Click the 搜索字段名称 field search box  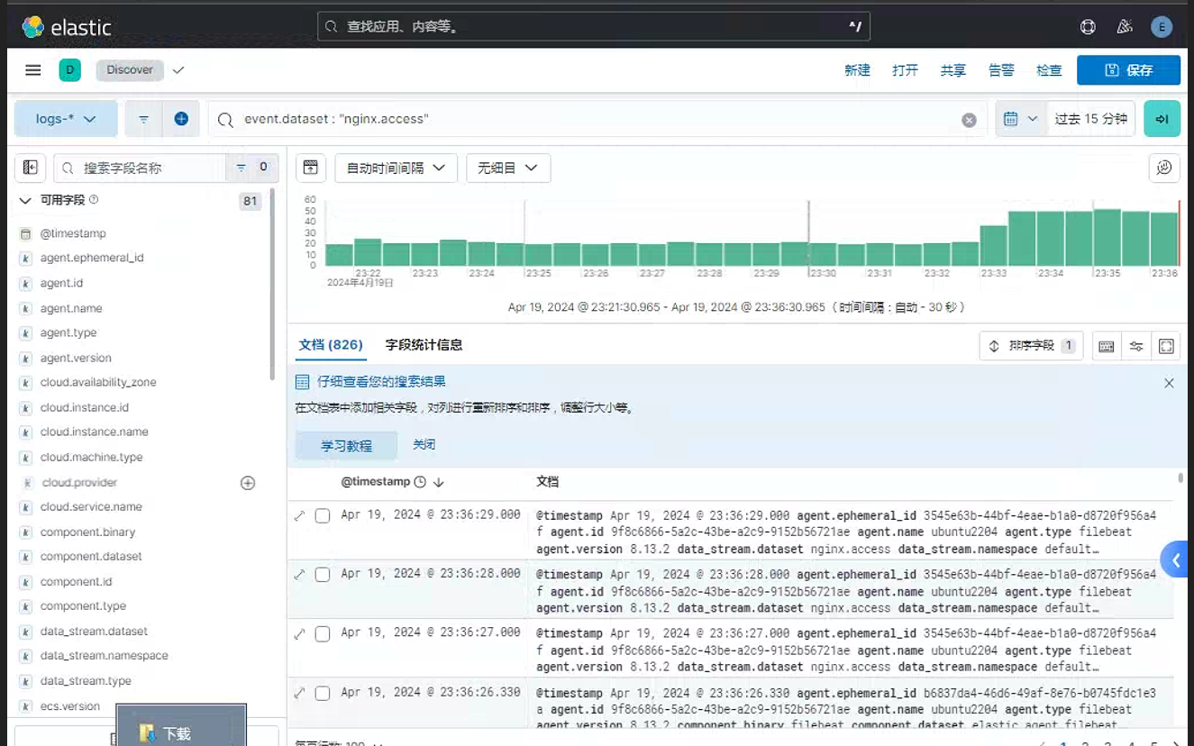[x=140, y=168]
